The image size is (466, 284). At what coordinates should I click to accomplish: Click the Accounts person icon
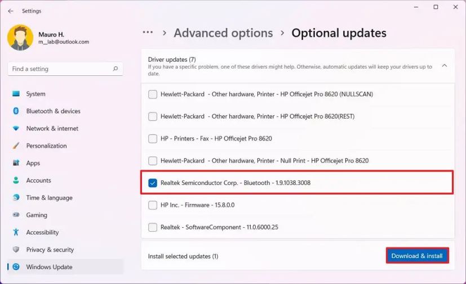click(16, 181)
